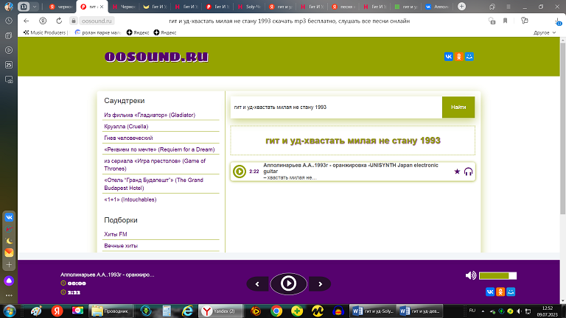Share on VK from the header icons
The height and width of the screenshot is (318, 566).
click(448, 57)
